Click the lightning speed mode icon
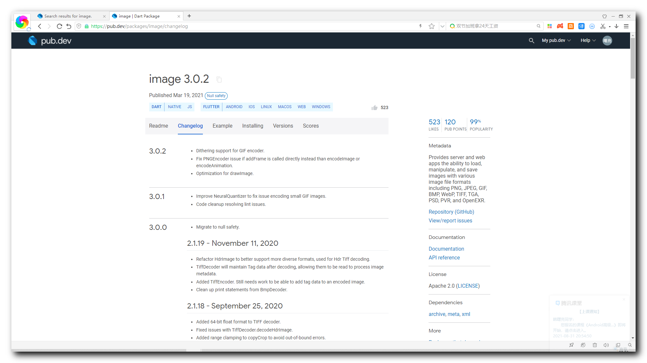Viewport: 647px width, 363px height. point(420,26)
